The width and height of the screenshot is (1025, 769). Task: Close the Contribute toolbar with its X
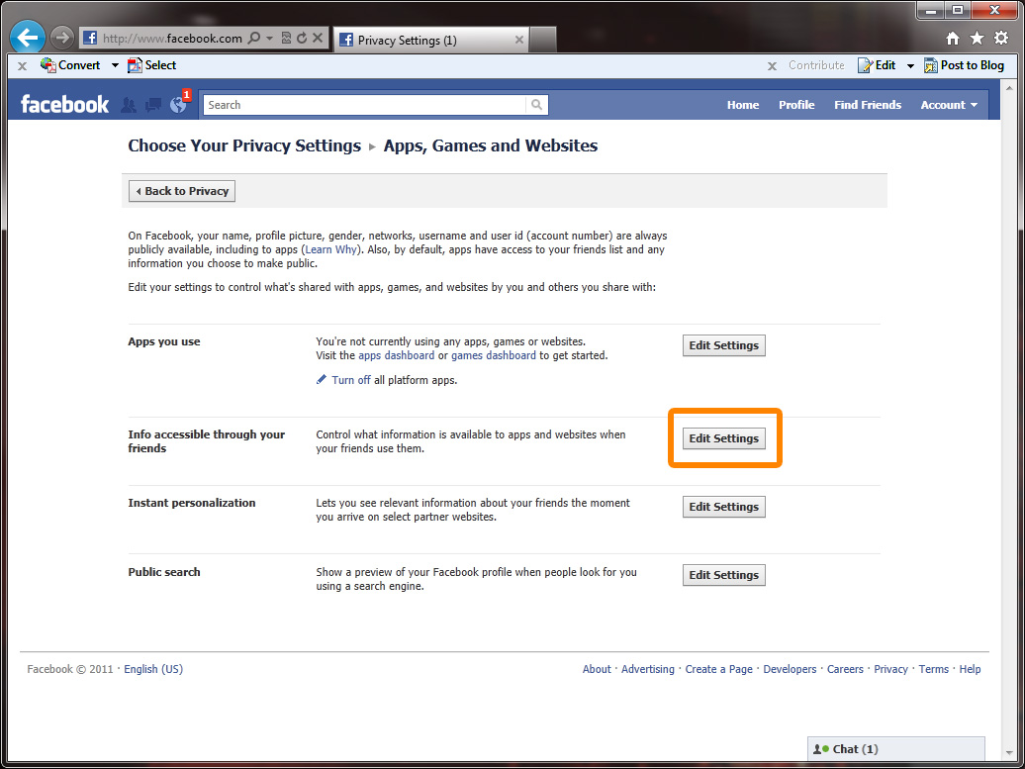coord(772,65)
